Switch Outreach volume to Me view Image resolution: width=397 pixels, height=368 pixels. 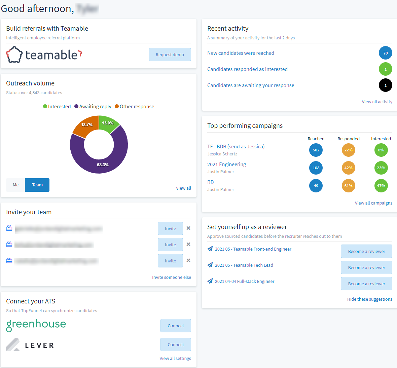click(x=15, y=185)
